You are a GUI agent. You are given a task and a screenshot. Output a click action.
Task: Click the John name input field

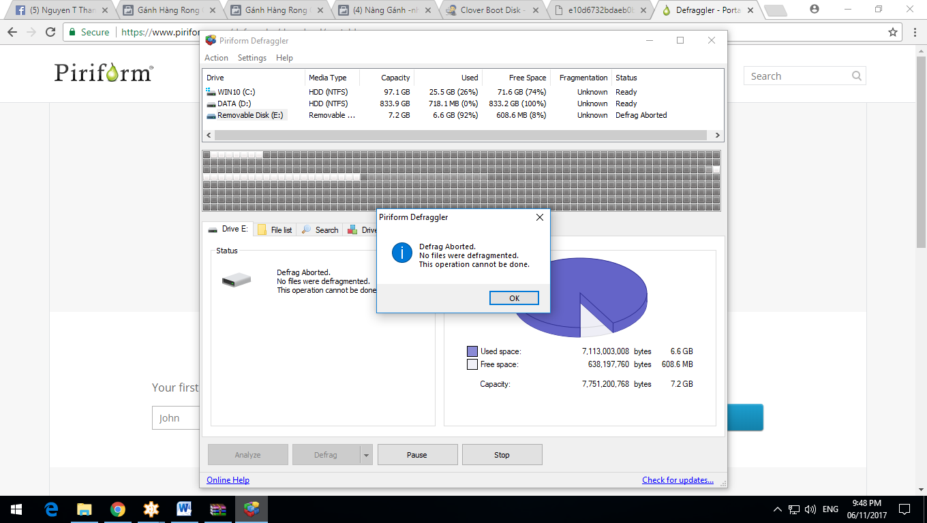tap(176, 418)
